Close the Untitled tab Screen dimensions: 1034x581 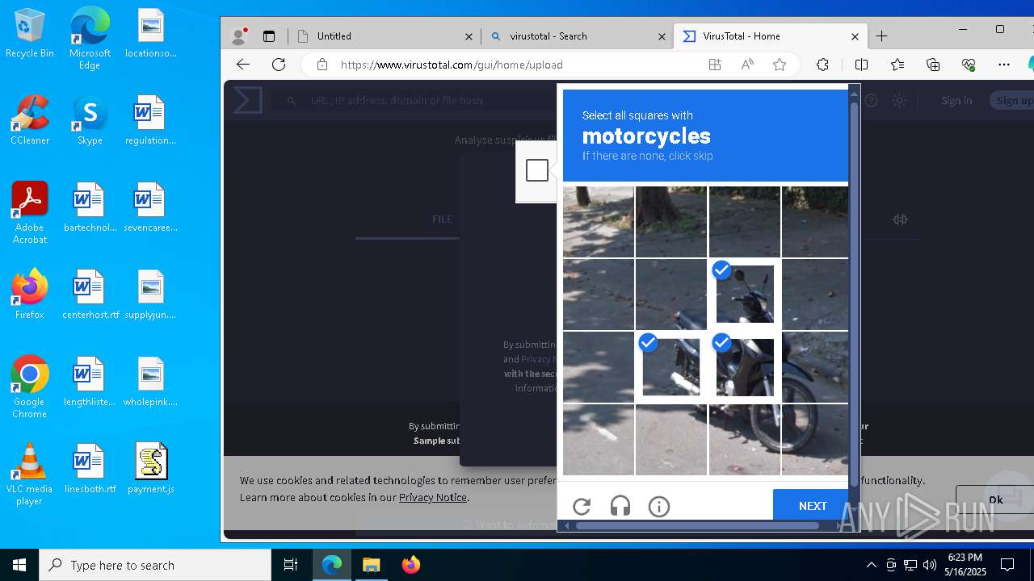(469, 36)
